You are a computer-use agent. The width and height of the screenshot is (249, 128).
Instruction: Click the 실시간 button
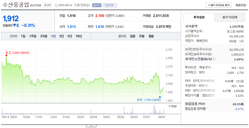tap(97, 5)
